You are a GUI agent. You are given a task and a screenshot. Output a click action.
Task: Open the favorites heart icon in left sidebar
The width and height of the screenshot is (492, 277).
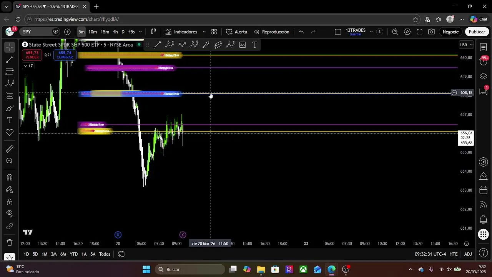click(x=10, y=133)
